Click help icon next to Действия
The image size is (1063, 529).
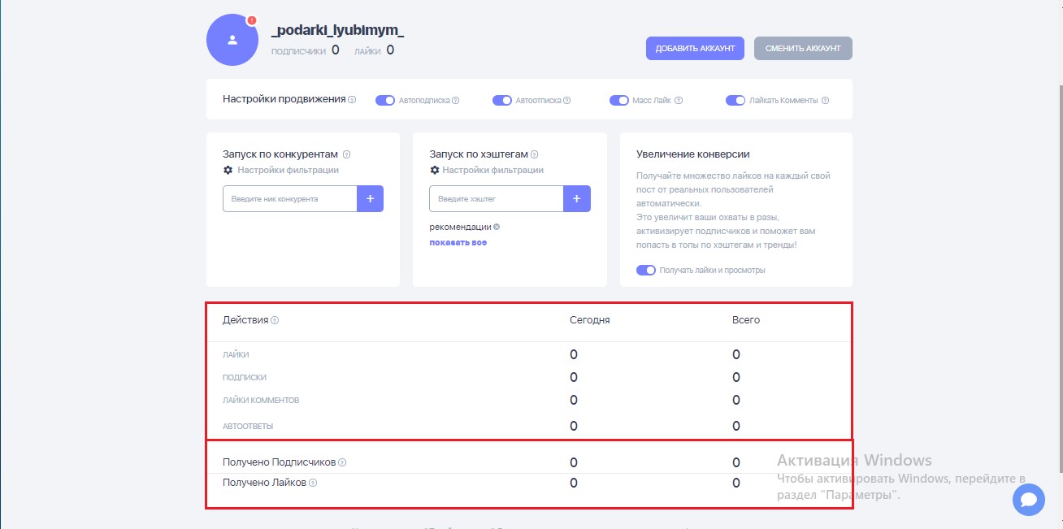tap(275, 320)
